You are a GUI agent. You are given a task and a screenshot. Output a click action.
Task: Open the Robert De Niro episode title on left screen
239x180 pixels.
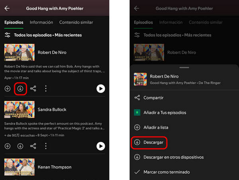(52, 53)
